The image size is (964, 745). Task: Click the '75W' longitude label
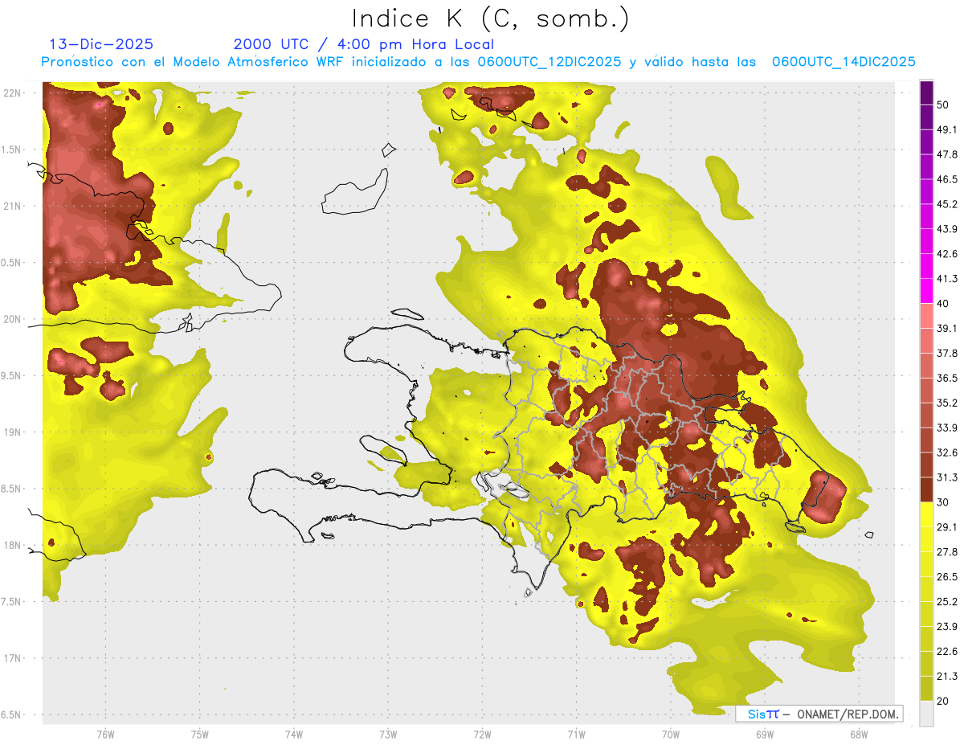pos(199,735)
